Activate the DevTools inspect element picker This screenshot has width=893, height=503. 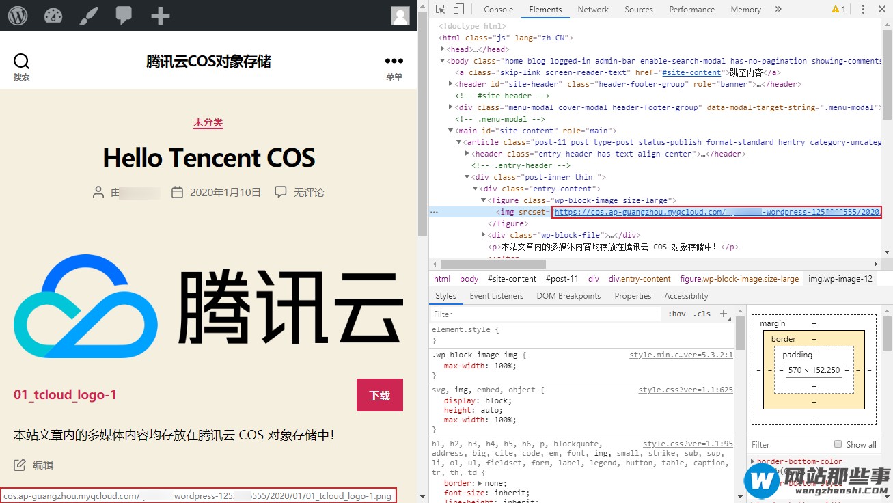(x=440, y=9)
